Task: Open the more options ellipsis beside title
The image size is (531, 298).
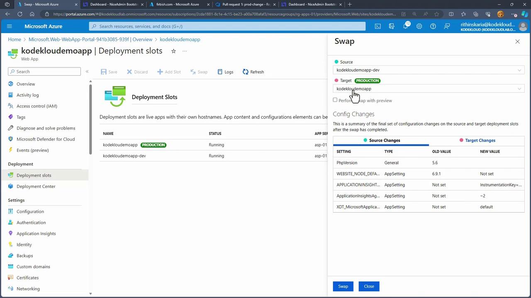Action: click(185, 51)
